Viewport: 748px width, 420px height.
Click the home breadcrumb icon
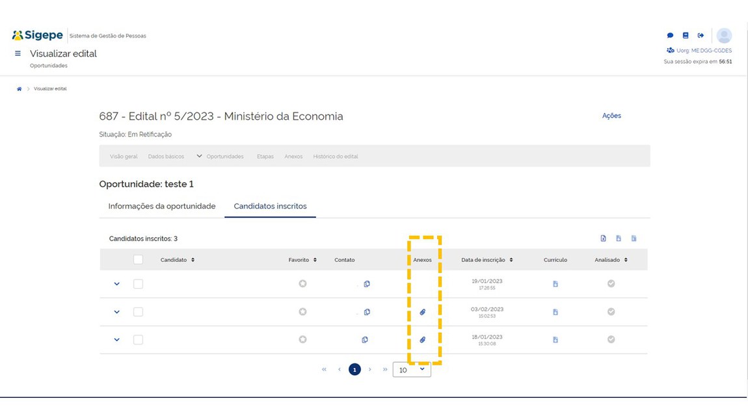click(x=20, y=89)
